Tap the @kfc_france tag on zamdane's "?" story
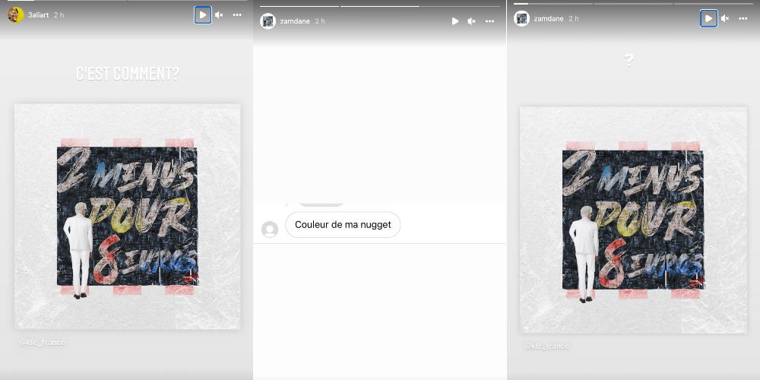The width and height of the screenshot is (760, 380). 546,347
